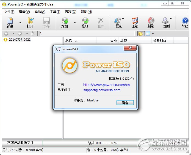Sort by the 修改时间 column header
Image resolution: width=191 pixels, height=155 pixels.
[x=163, y=41]
